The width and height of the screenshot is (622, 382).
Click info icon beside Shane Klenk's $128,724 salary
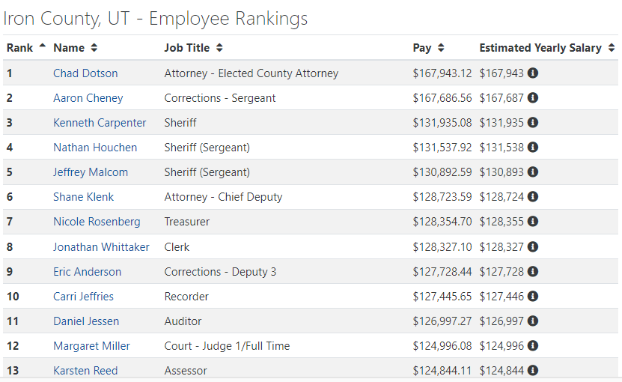click(533, 196)
